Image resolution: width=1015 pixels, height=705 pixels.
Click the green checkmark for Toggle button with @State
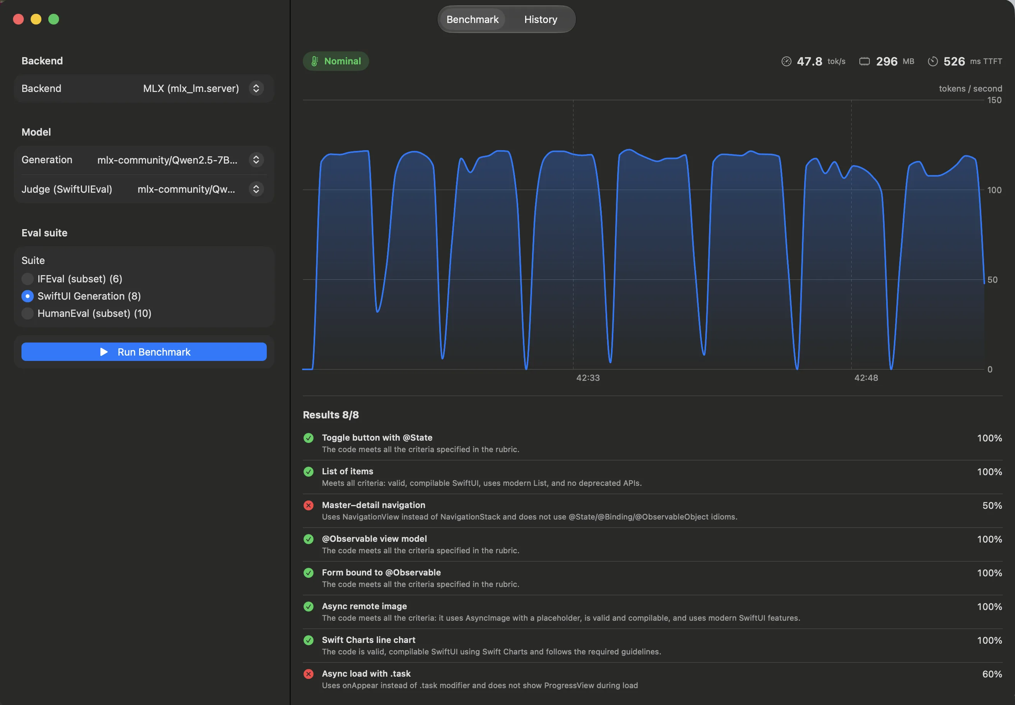[309, 438]
